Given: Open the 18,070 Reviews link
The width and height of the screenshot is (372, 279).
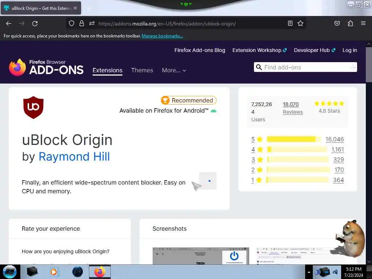Looking at the screenshot, I should pos(293,108).
